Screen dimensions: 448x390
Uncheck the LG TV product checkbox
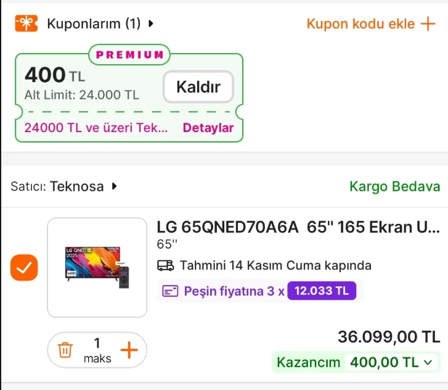pyautogui.click(x=25, y=267)
